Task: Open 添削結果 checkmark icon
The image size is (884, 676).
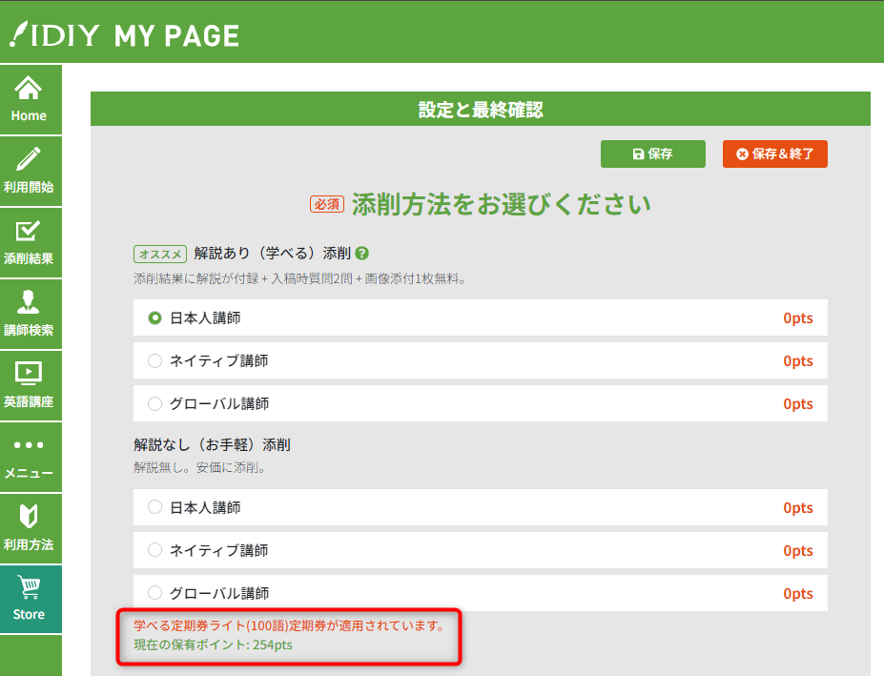Action: point(29,231)
